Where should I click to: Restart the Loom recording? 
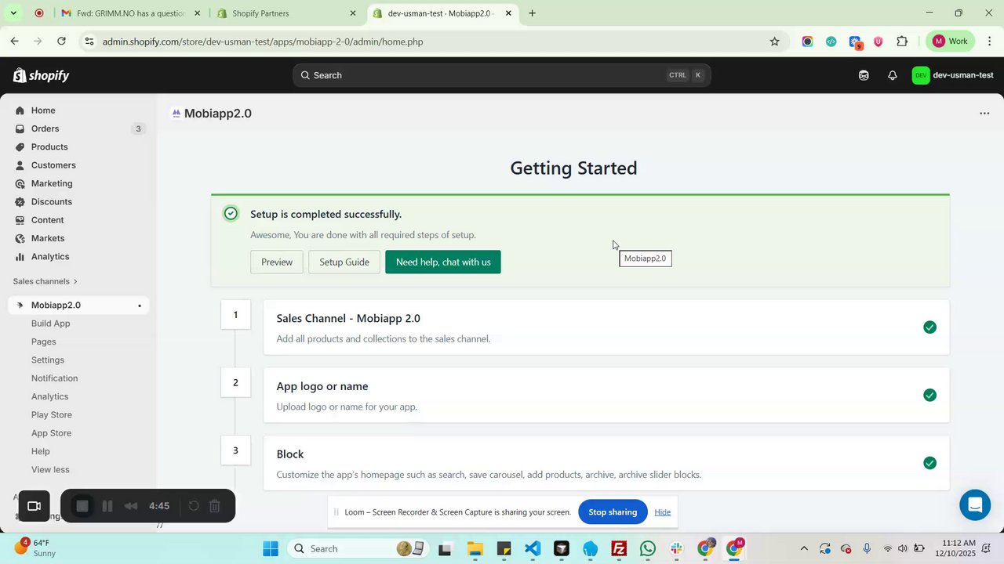(194, 506)
